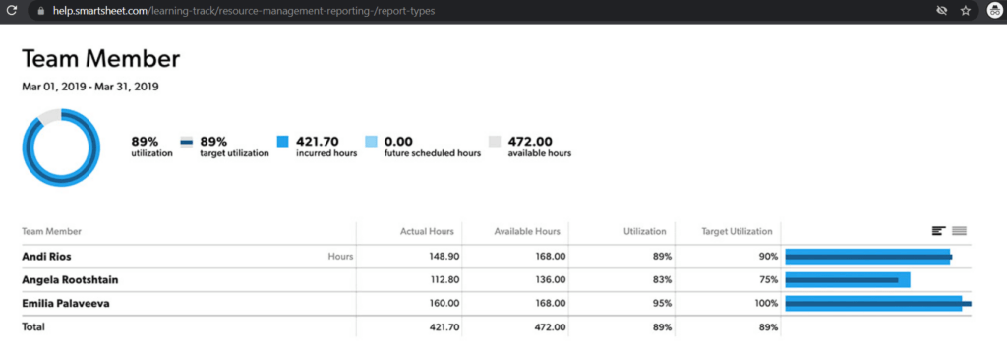Switch to the plain list view icon
Image resolution: width=1007 pixels, height=355 pixels.
pyautogui.click(x=960, y=231)
